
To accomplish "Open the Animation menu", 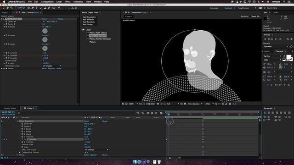I will [78, 2].
